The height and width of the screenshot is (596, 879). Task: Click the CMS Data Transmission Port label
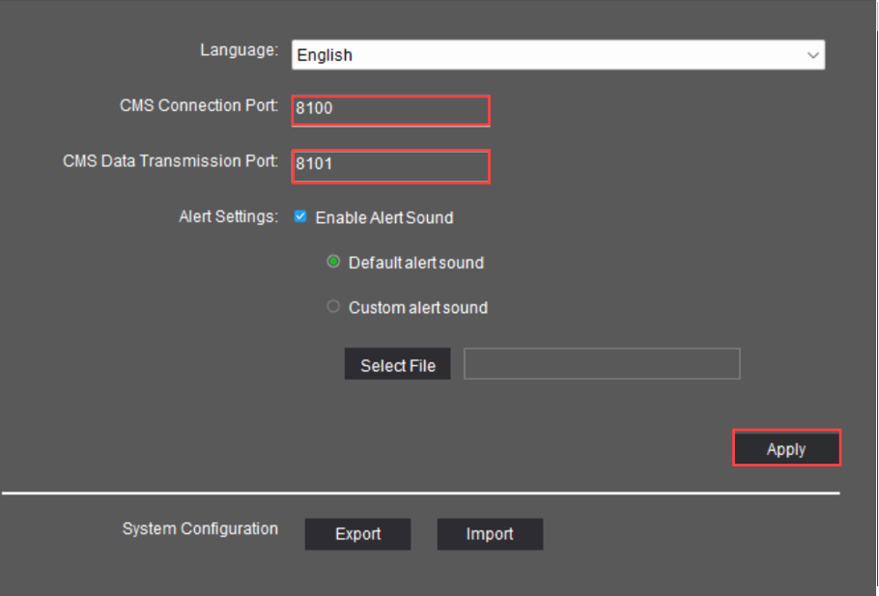click(x=170, y=161)
